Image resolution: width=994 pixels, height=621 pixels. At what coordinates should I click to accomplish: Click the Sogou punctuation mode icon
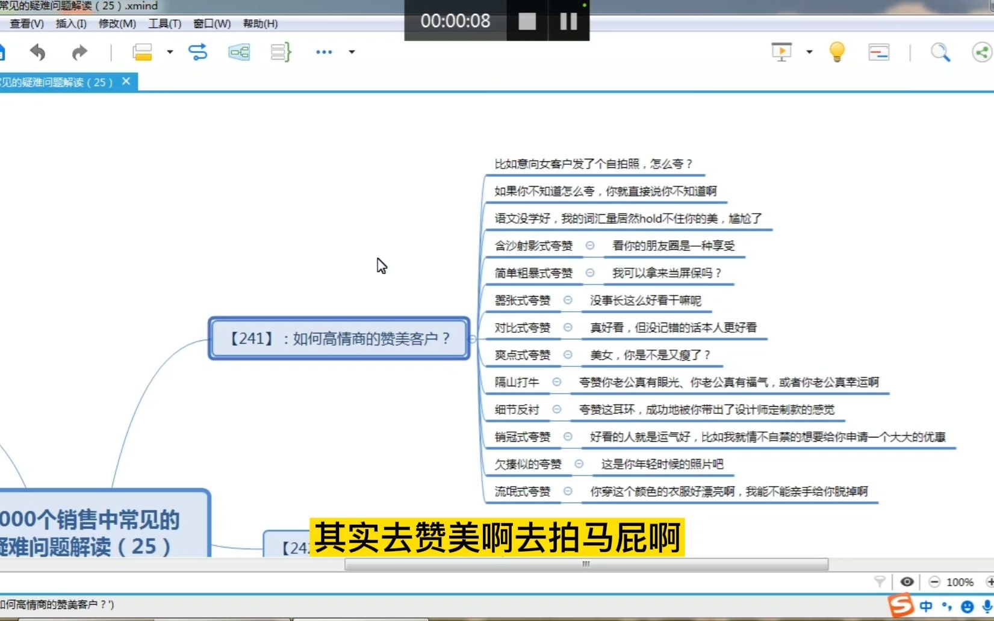coord(947,606)
